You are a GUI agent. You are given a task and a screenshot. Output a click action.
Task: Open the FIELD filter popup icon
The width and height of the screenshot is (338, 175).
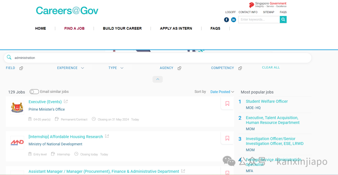(21, 68)
